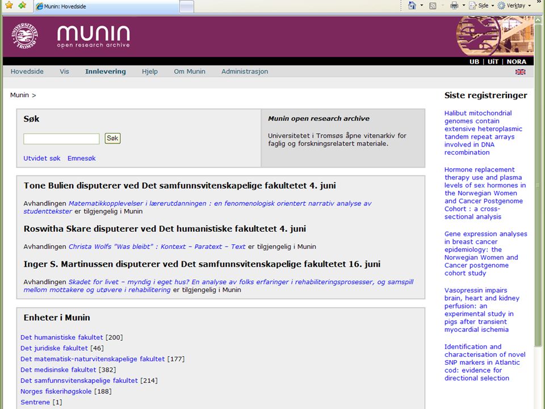The height and width of the screenshot is (409, 545).
Task: Open Det matematisk-naturvitenskapelige fakultet unit
Action: click(x=93, y=359)
